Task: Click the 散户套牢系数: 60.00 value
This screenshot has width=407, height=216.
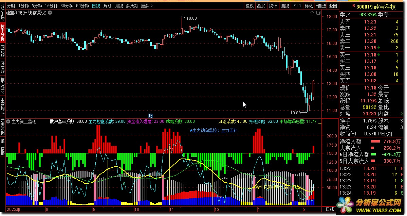Action: click(68, 121)
